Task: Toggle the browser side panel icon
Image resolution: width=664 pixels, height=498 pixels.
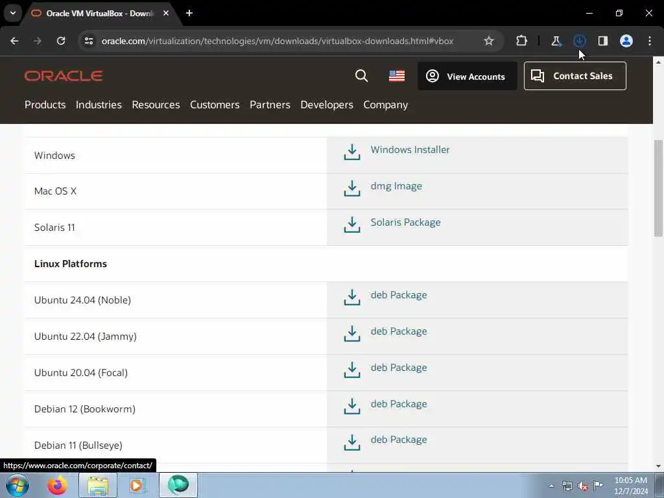Action: [603, 41]
